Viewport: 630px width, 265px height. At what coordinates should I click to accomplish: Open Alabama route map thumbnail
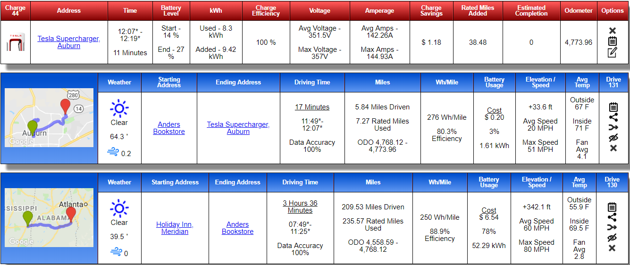click(49, 217)
